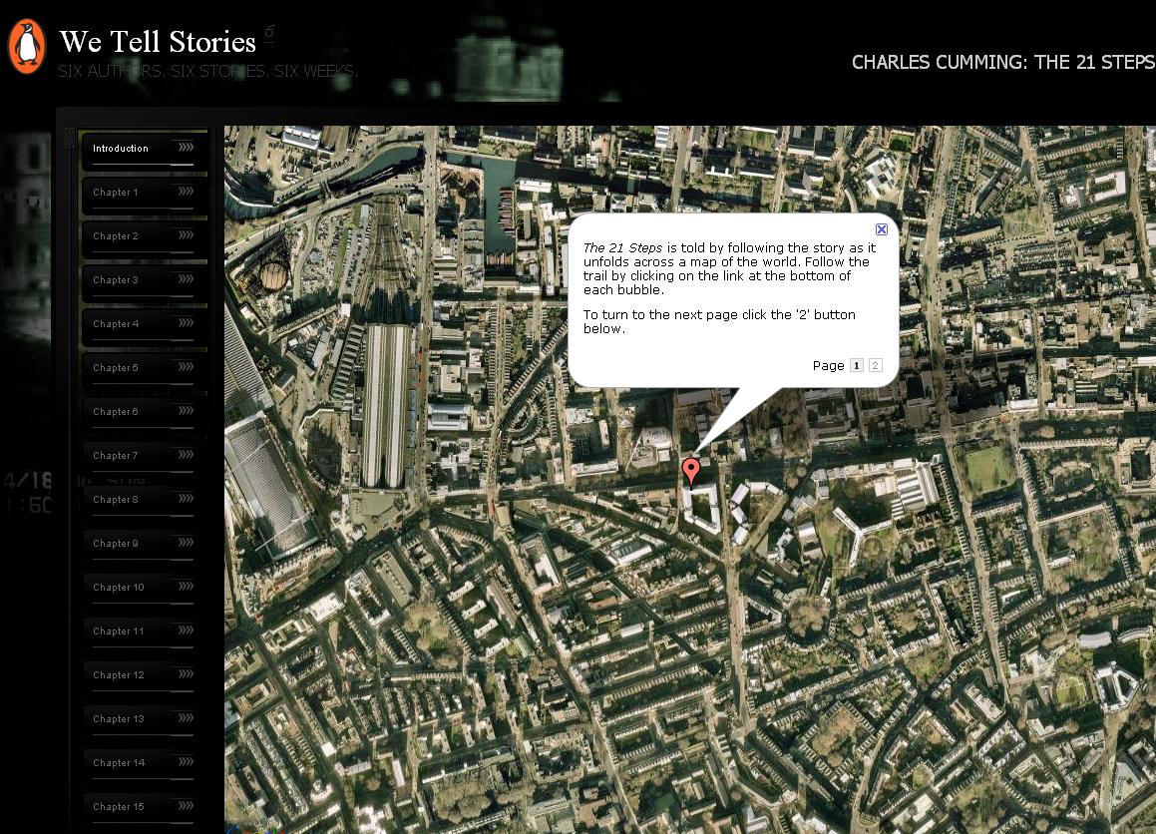Go to page 2 of the bubble
Screen dimensions: 1156x834
876,366
